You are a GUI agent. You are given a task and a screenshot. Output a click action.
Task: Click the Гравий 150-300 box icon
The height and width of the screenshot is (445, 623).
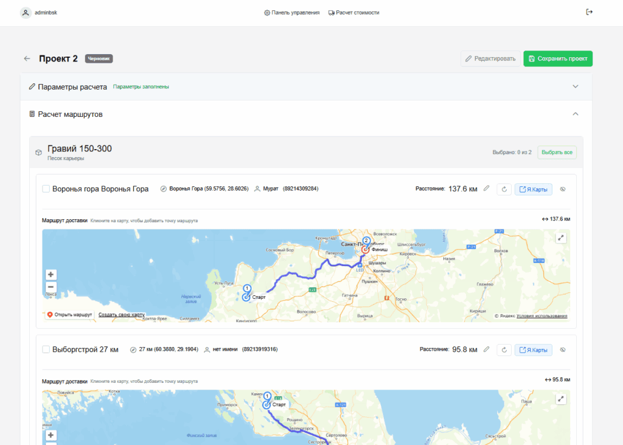tap(38, 152)
